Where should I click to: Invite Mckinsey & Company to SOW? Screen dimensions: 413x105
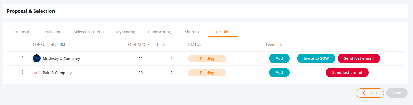316,58
